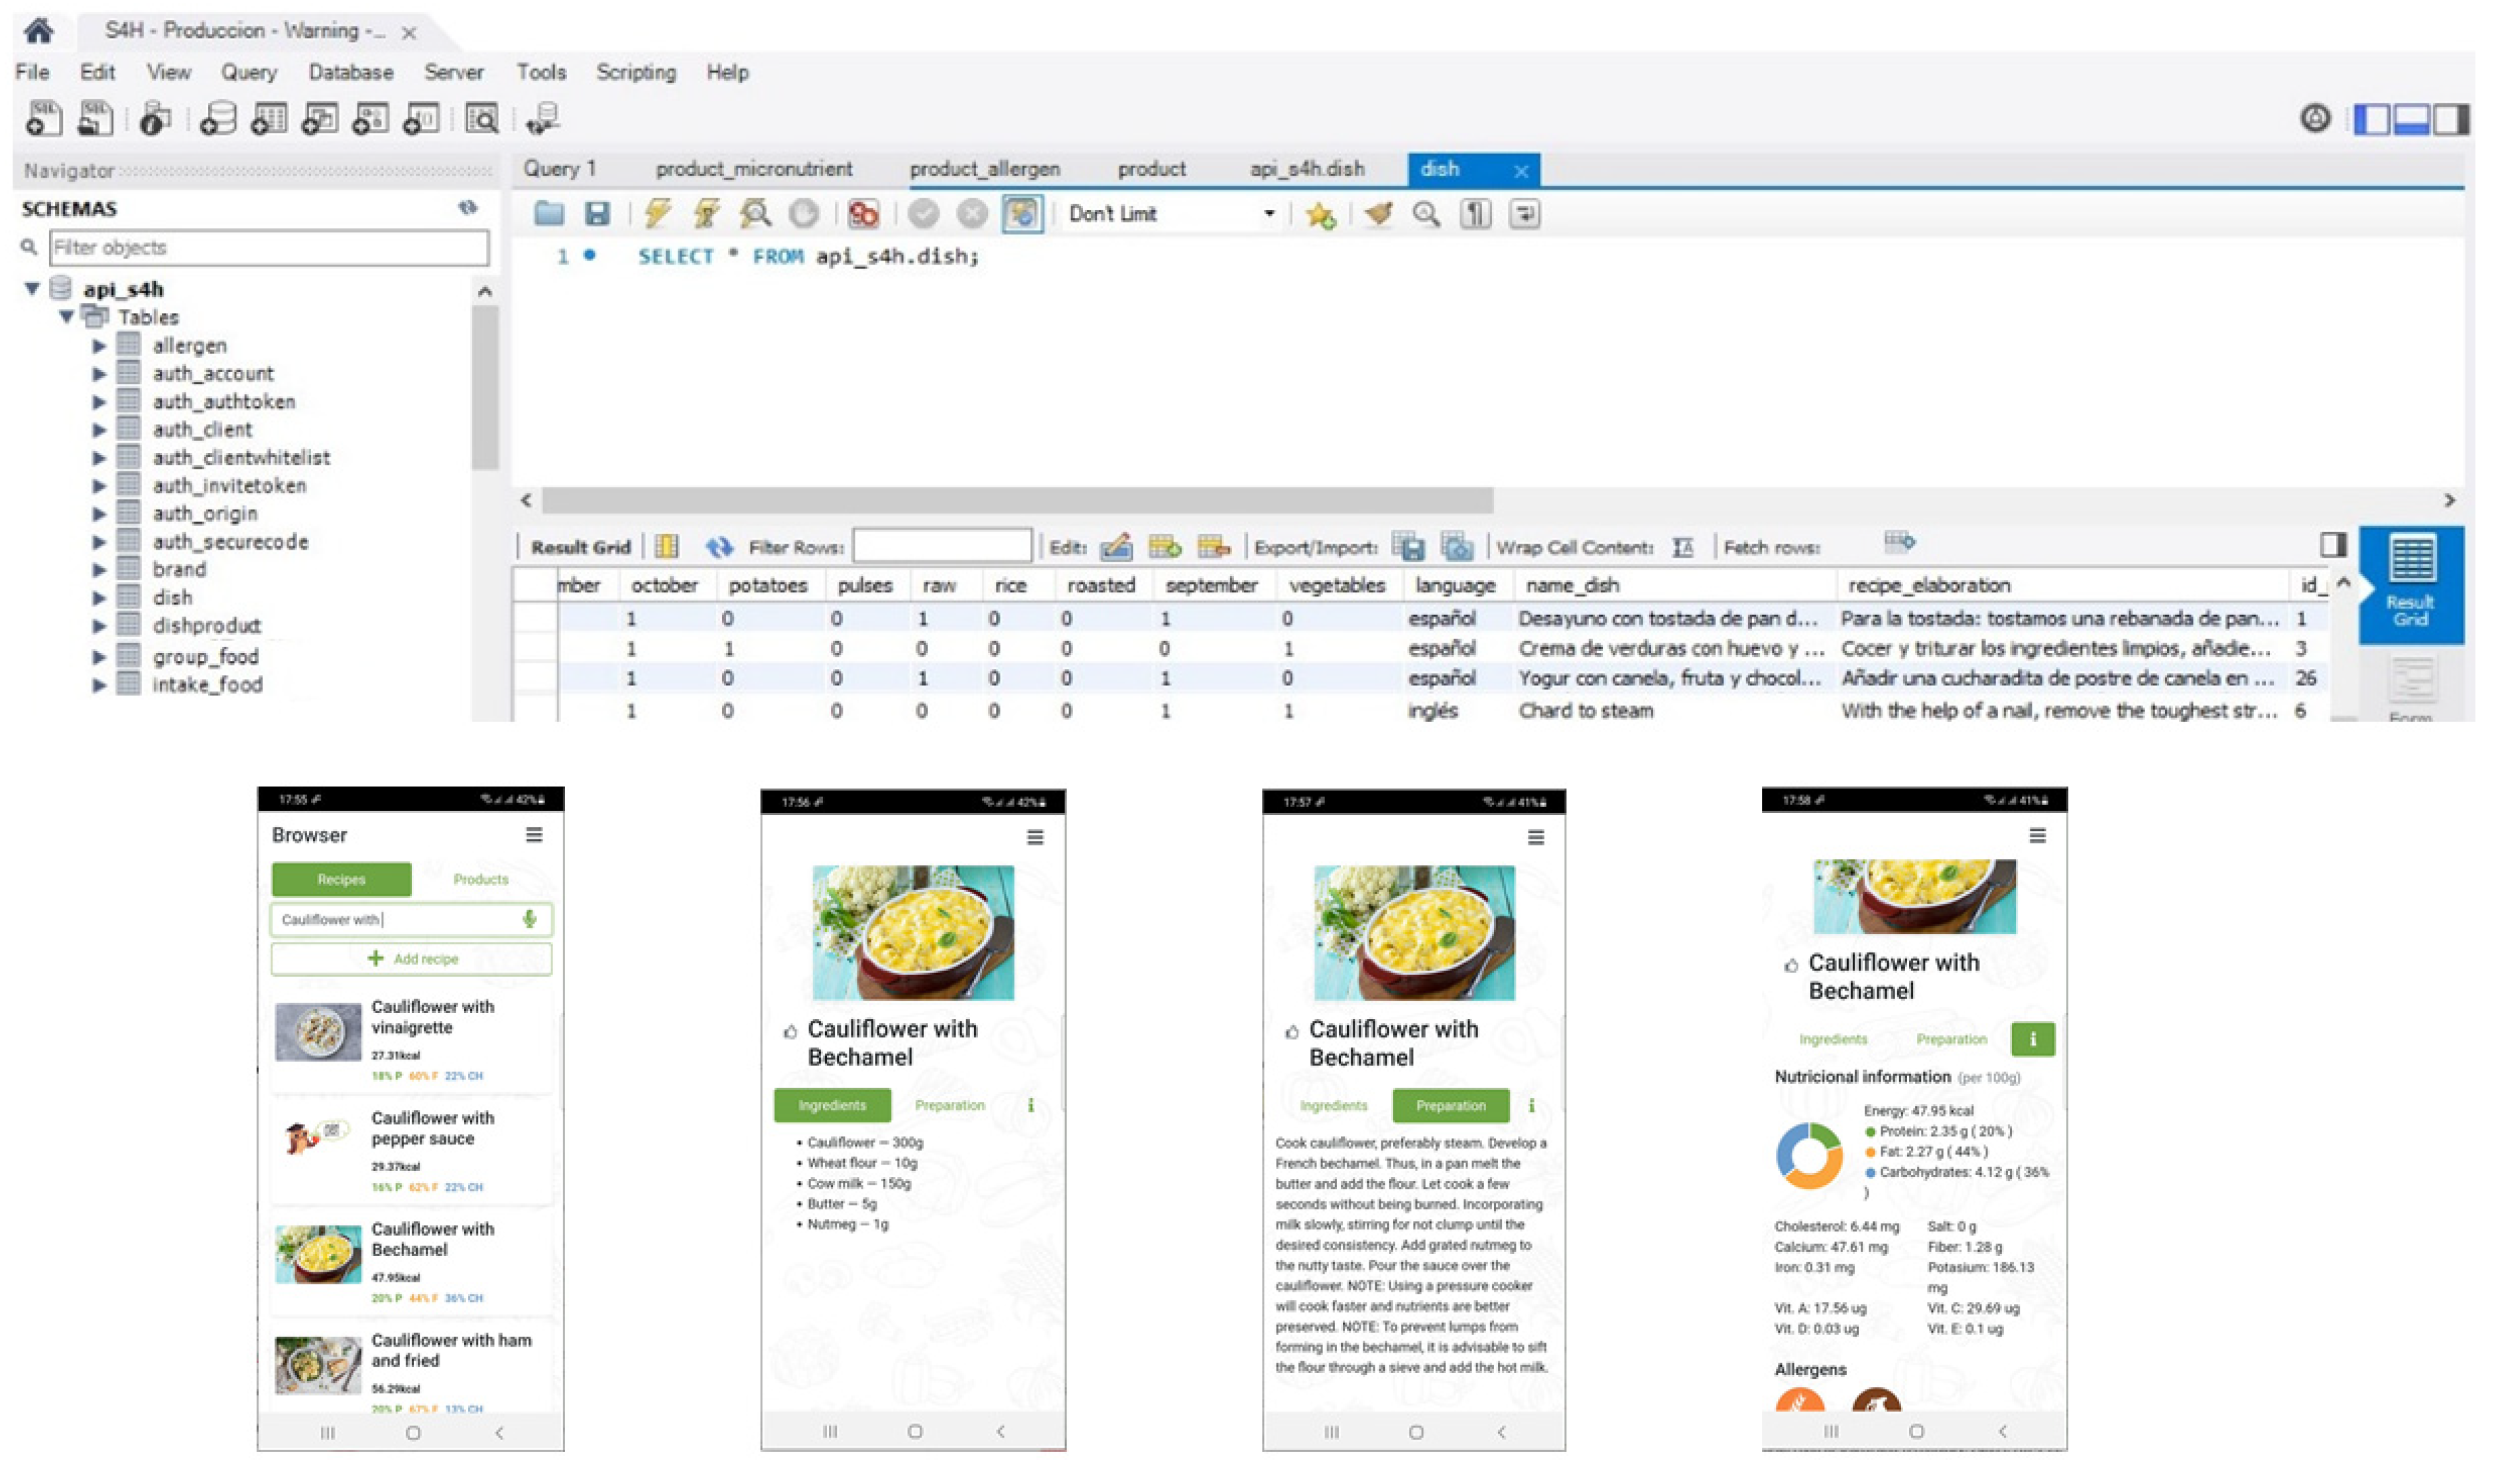Screen dimensions: 2494x1464
Task: Save the SQL script to file
Action: point(597,213)
